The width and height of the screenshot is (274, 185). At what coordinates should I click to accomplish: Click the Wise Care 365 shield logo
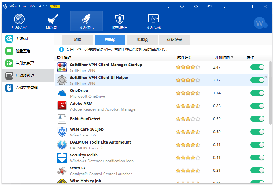coord(6,6)
